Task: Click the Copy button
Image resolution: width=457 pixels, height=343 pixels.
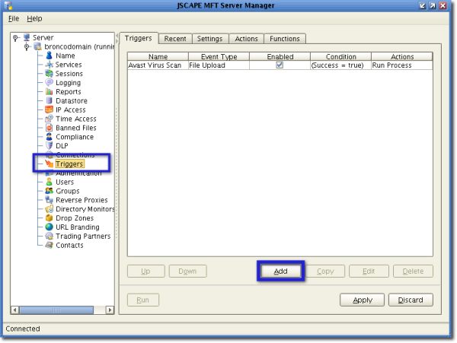Action: tap(325, 272)
